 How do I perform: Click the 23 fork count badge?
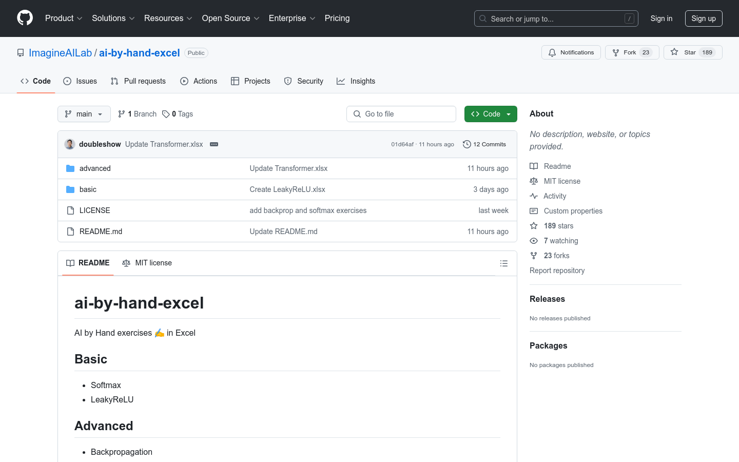click(x=646, y=52)
